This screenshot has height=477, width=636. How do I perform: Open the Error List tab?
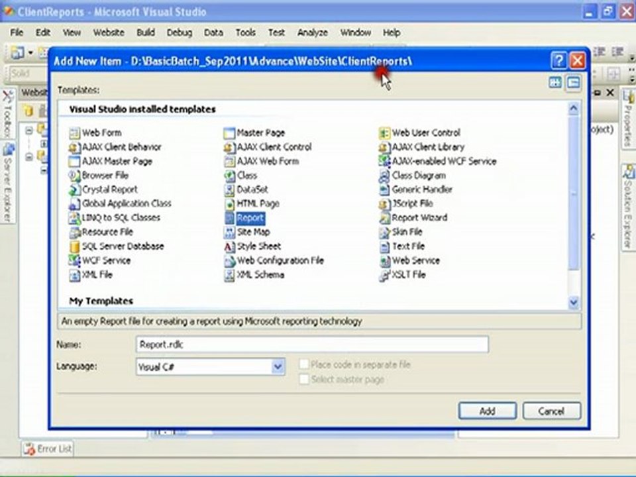[48, 449]
